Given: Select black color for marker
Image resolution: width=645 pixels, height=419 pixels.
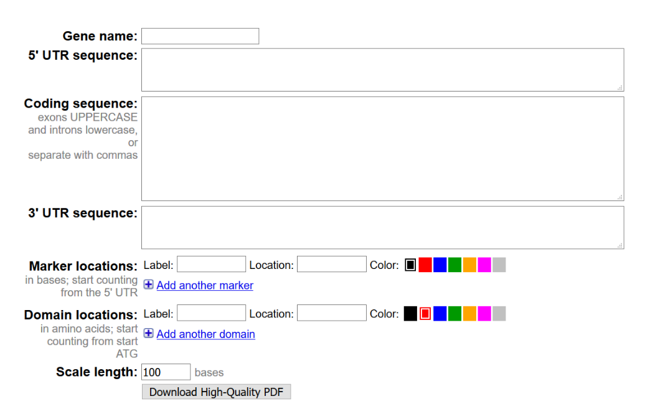Looking at the screenshot, I should [410, 265].
